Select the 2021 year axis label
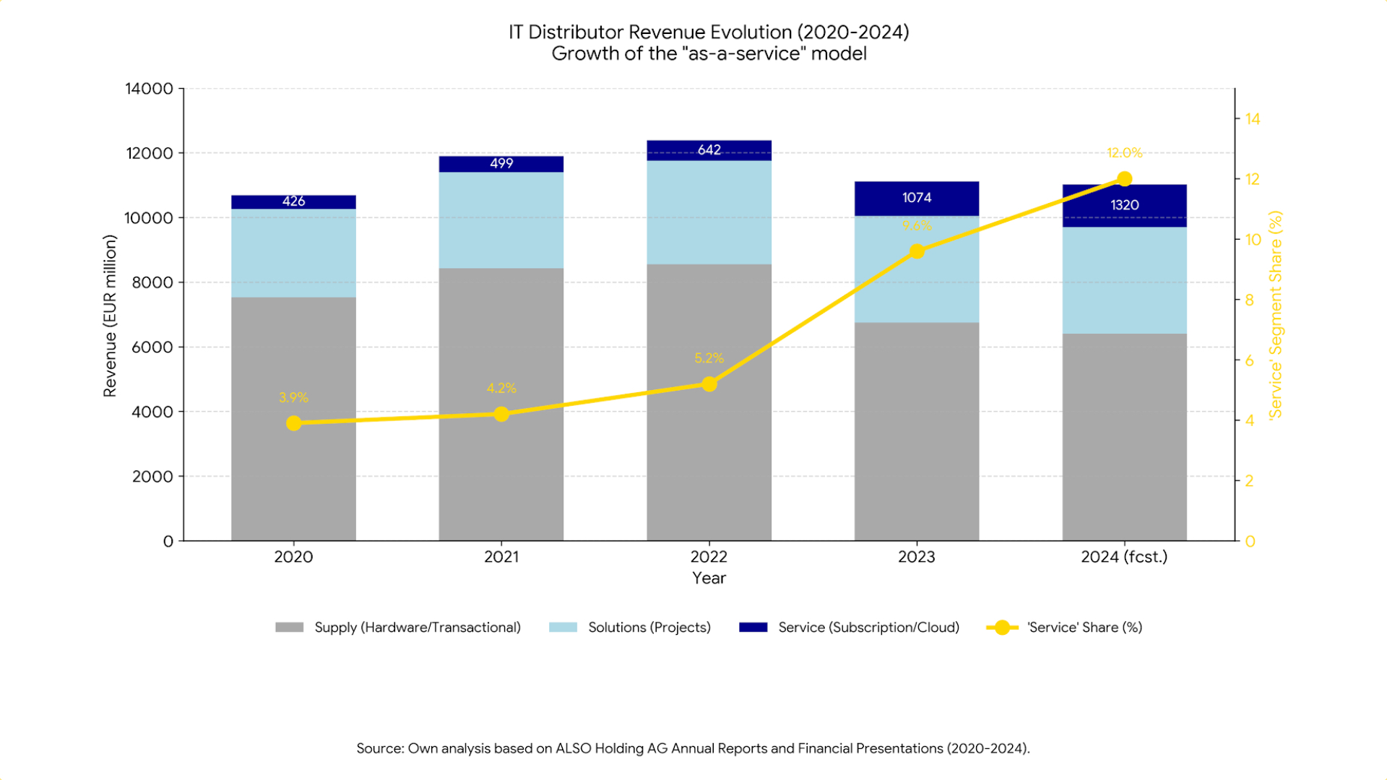The height and width of the screenshot is (780, 1387). (501, 557)
